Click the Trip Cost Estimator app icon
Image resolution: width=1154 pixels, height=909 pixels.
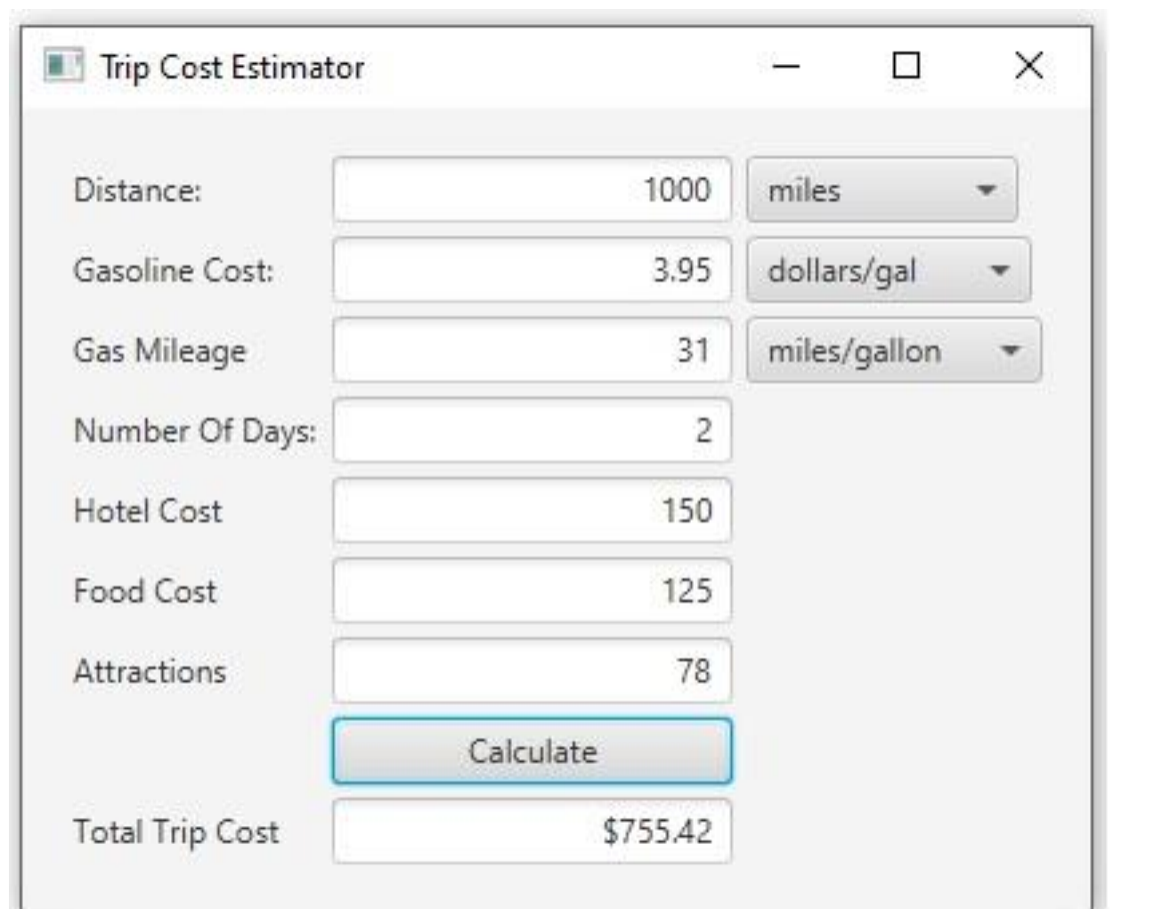[61, 62]
